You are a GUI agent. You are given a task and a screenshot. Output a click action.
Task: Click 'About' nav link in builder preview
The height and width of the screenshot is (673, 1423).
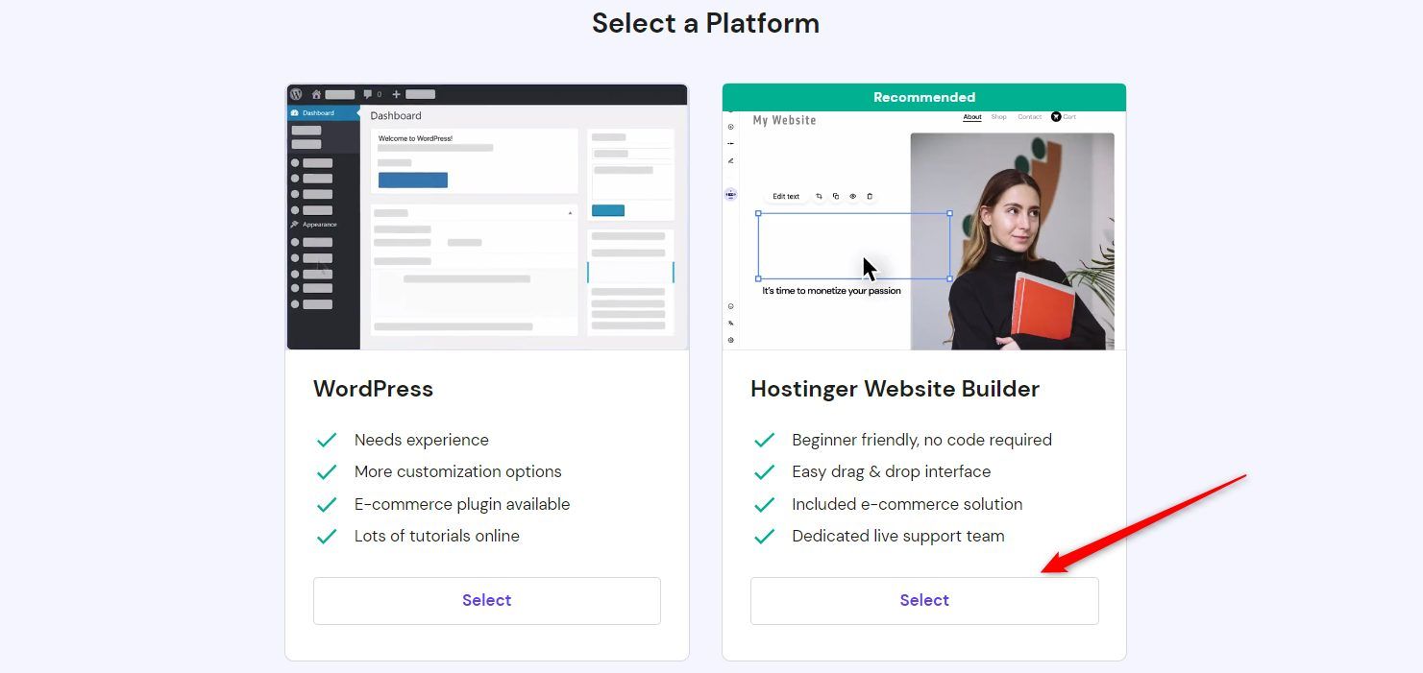pos(972,117)
